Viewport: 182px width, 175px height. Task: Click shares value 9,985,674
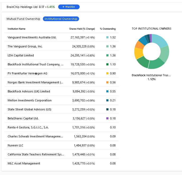(x=79, y=82)
